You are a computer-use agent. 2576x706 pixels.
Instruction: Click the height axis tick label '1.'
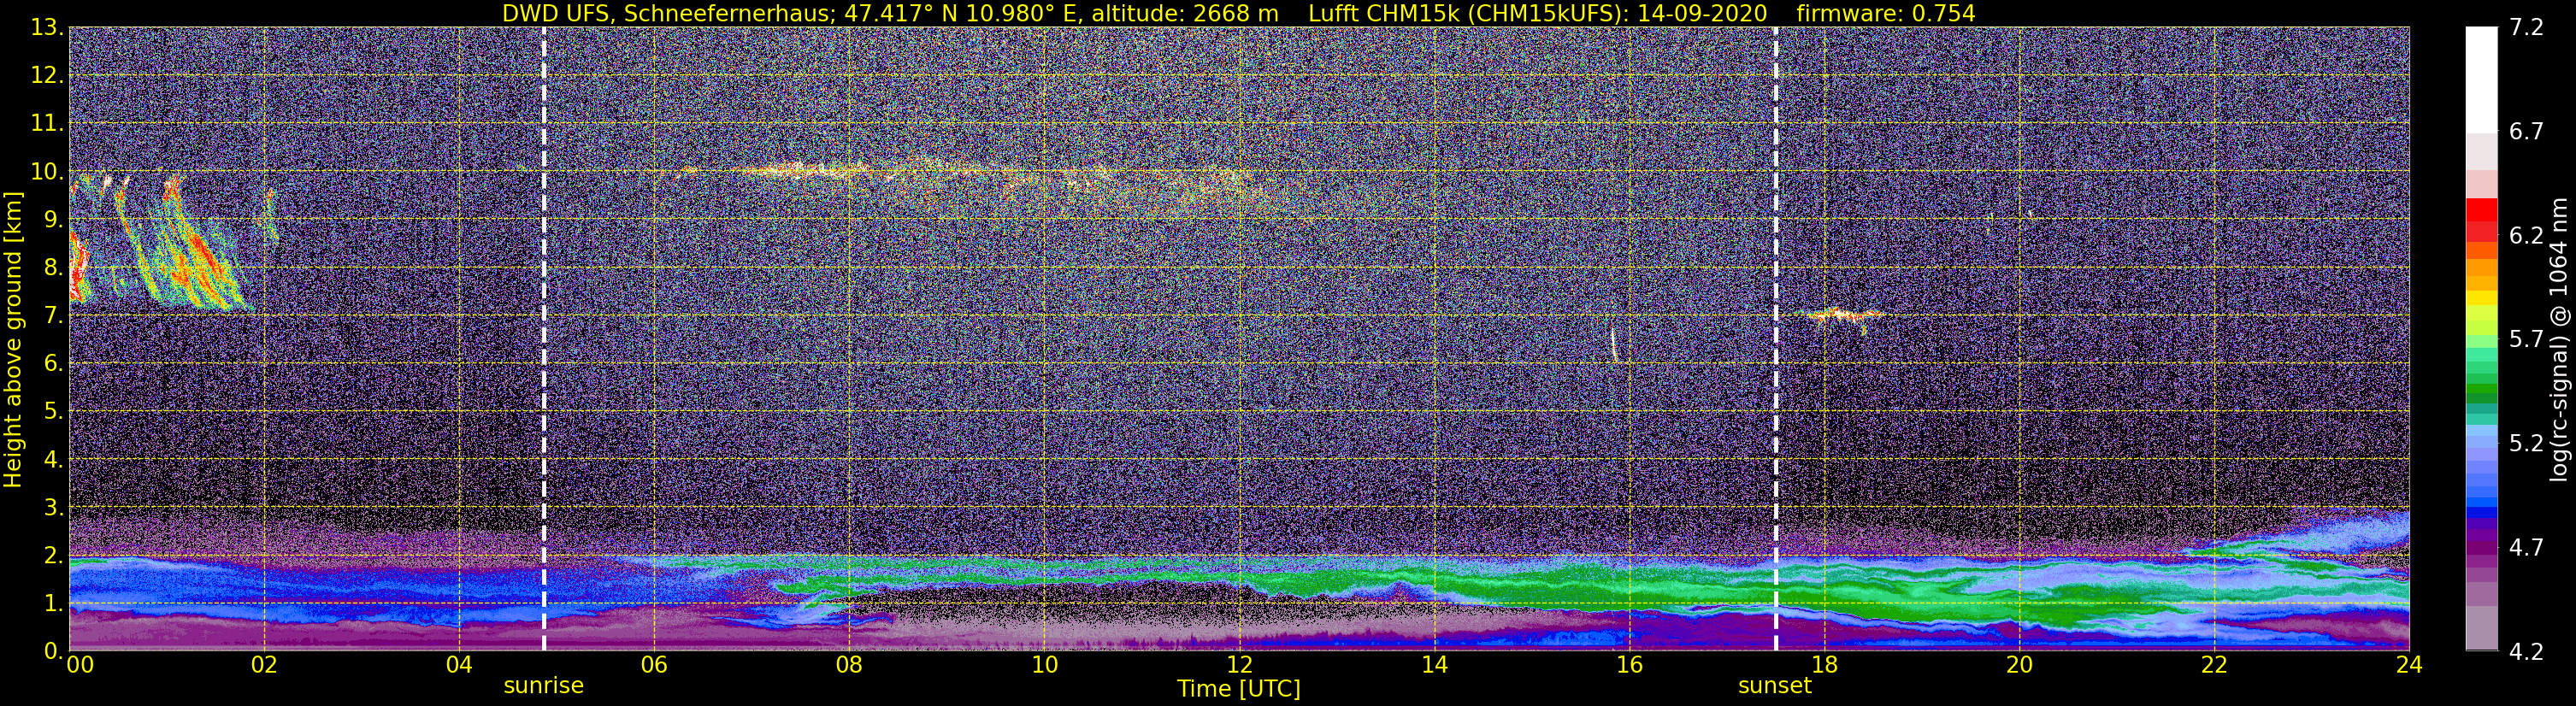tap(53, 603)
